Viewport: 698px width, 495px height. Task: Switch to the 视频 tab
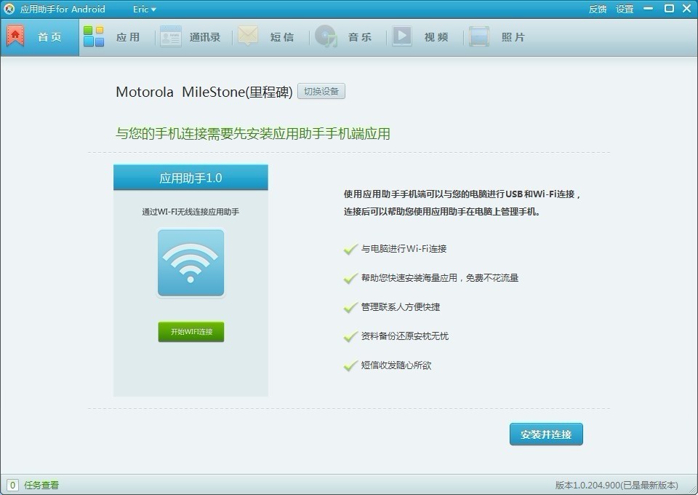click(436, 37)
